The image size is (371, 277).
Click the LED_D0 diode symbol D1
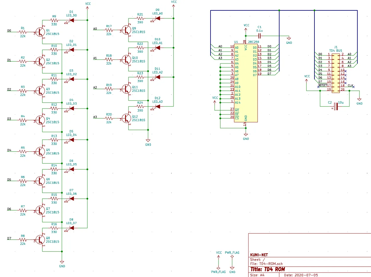pyautogui.click(x=71, y=20)
